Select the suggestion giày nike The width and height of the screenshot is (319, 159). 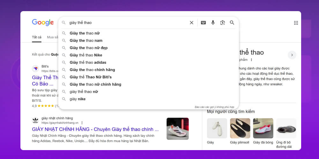78,99
